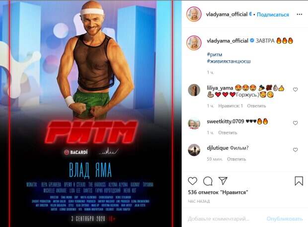Reply to sweetkitty.0709's comment via Ответить
Image resolution: width=308 pixels, height=227 pixels.
pos(228,133)
